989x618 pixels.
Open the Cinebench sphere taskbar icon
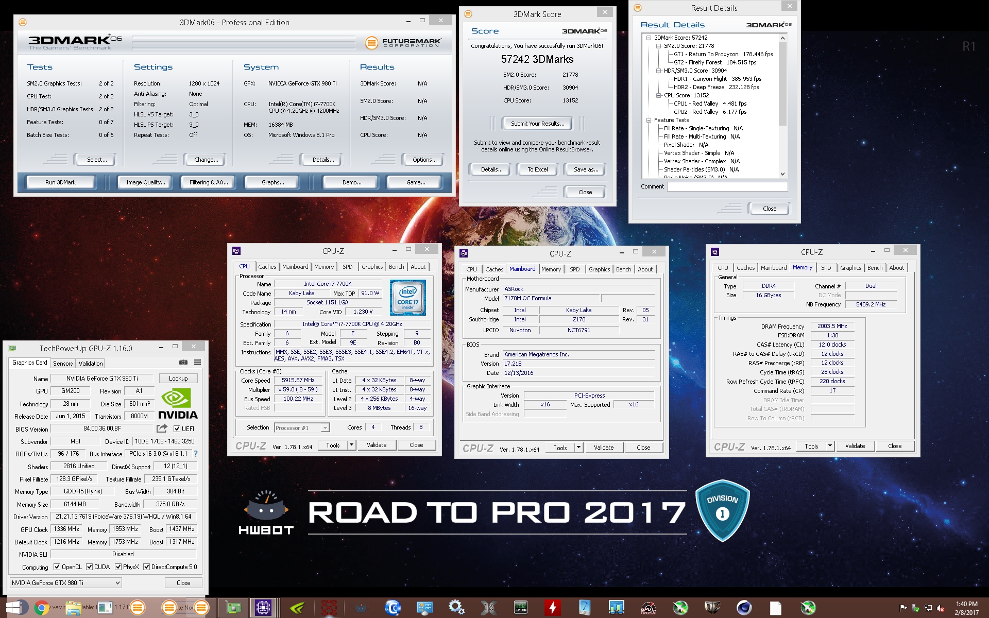744,608
